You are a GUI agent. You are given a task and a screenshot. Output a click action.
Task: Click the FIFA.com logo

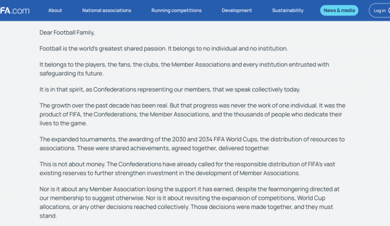pyautogui.click(x=15, y=10)
